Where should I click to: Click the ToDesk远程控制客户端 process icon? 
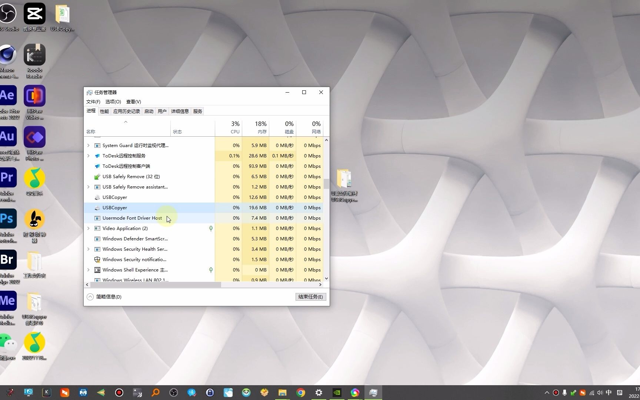tap(97, 166)
